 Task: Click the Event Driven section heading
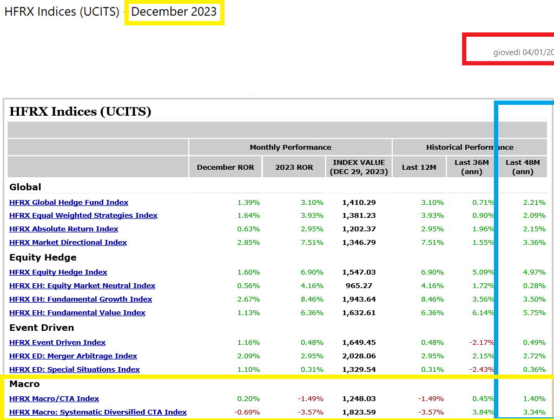coord(42,328)
